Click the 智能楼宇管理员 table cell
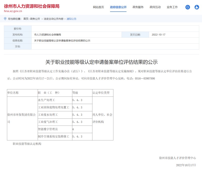This screenshot has height=171, width=202. coord(48,129)
